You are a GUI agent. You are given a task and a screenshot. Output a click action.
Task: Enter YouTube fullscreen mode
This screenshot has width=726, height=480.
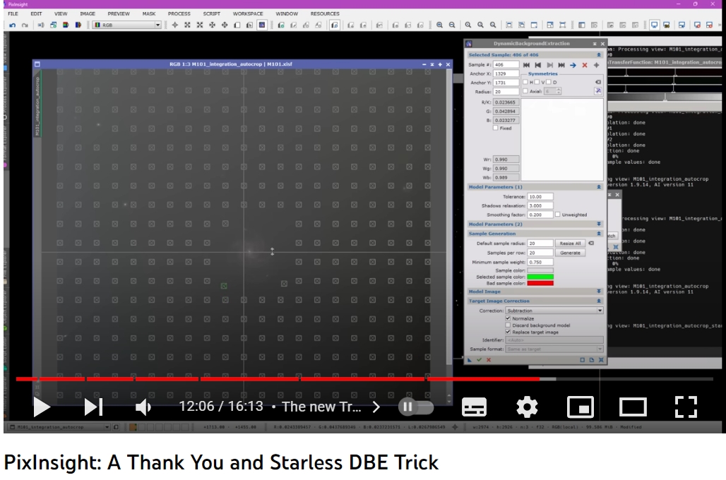tap(686, 407)
